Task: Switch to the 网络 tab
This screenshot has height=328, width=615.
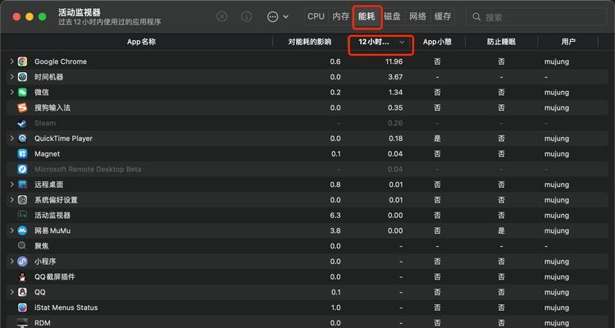Action: coord(417,16)
